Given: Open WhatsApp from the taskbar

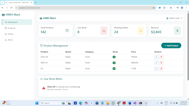Looking at the screenshot, I should tap(113, 103).
